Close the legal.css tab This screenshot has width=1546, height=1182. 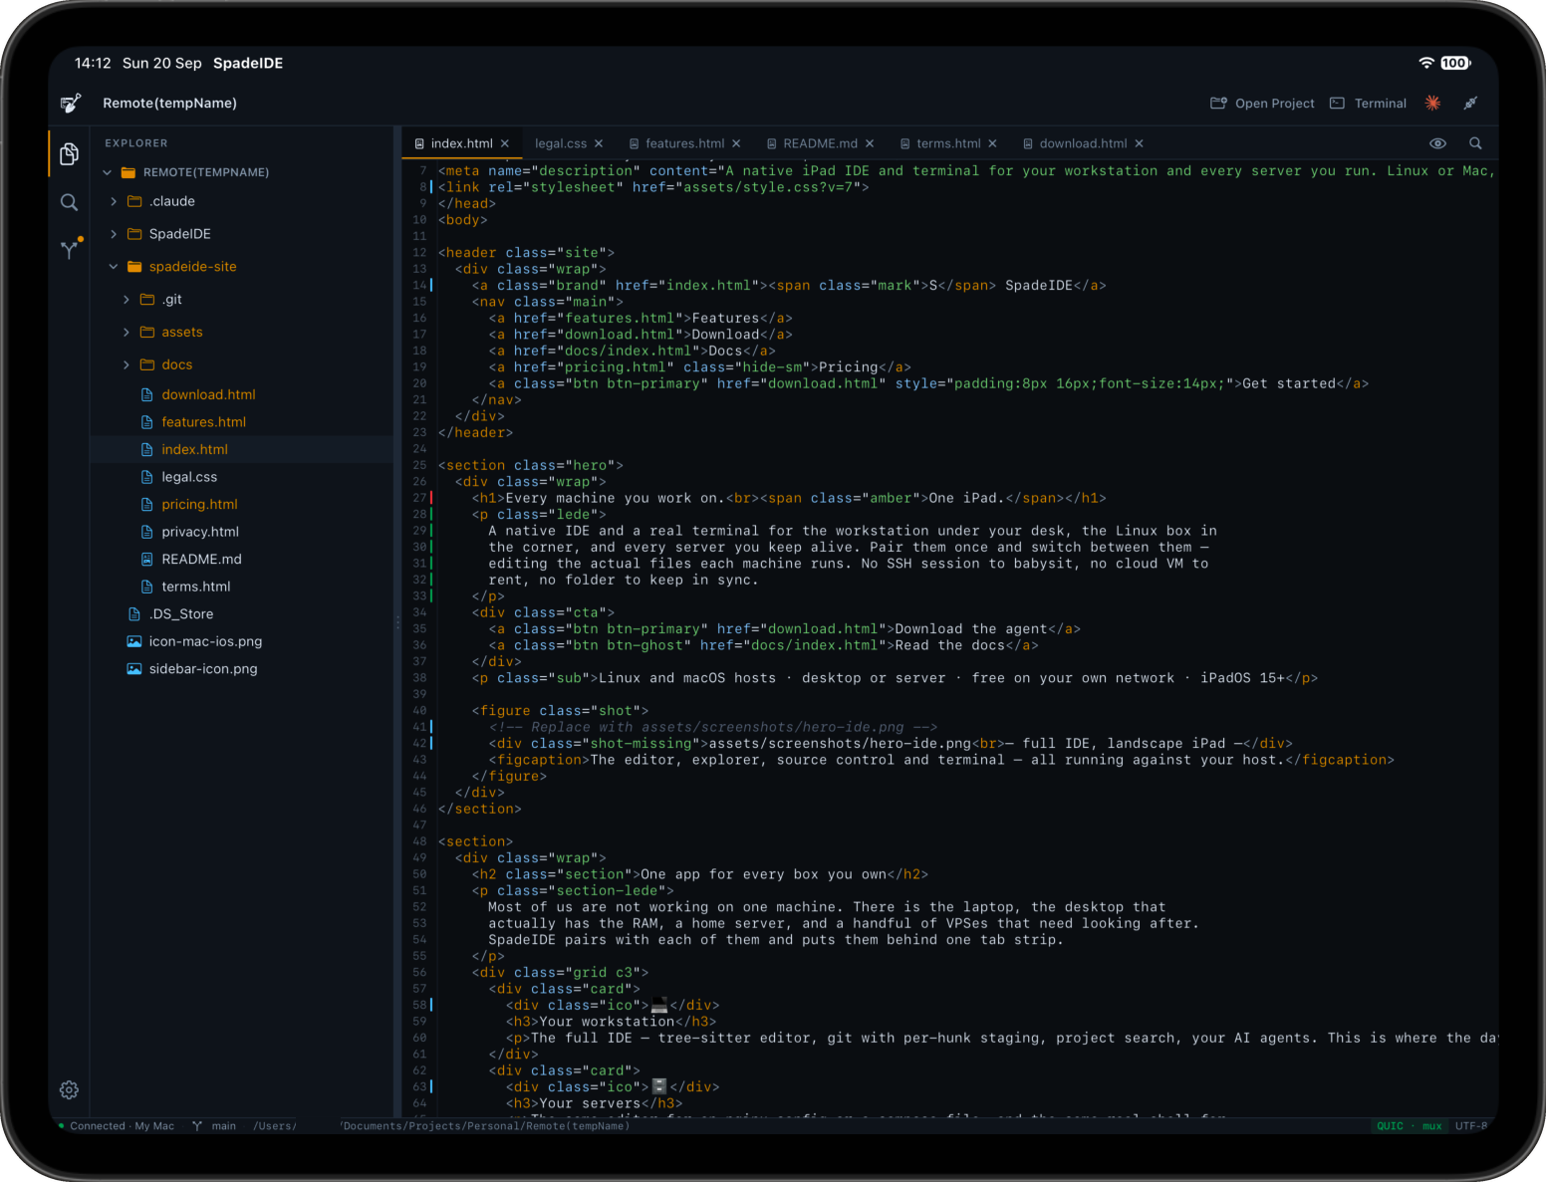click(x=599, y=143)
